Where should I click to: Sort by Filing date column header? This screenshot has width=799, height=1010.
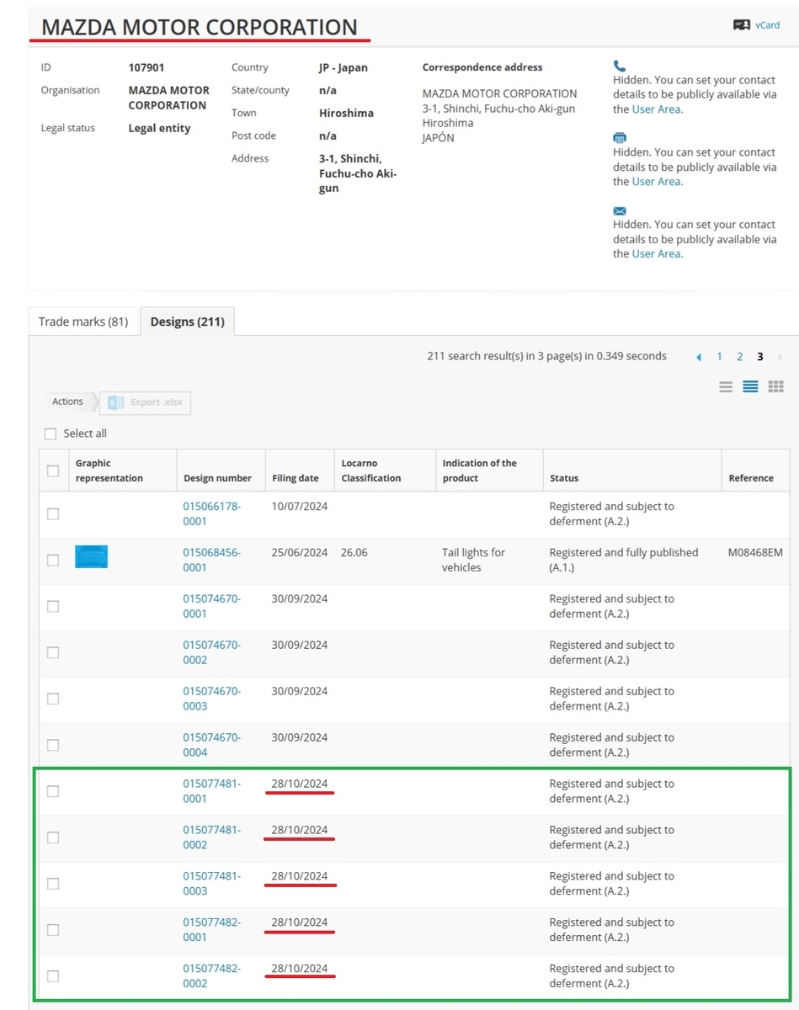coord(296,478)
